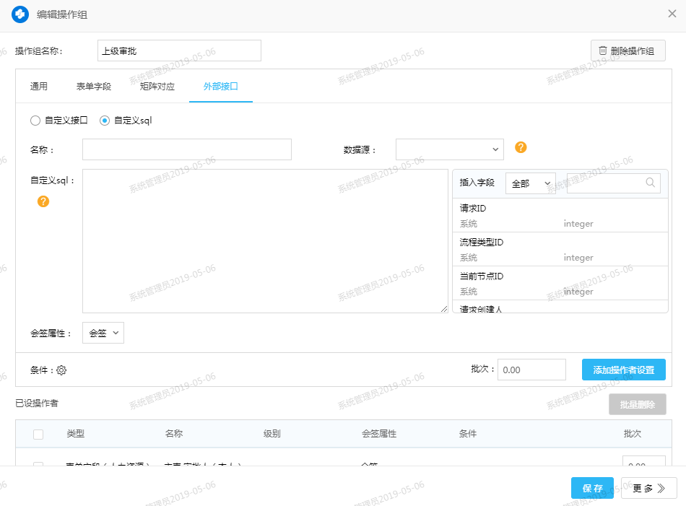686x506 pixels.
Task: Close the 编辑操作组 dialog
Action: [x=672, y=14]
